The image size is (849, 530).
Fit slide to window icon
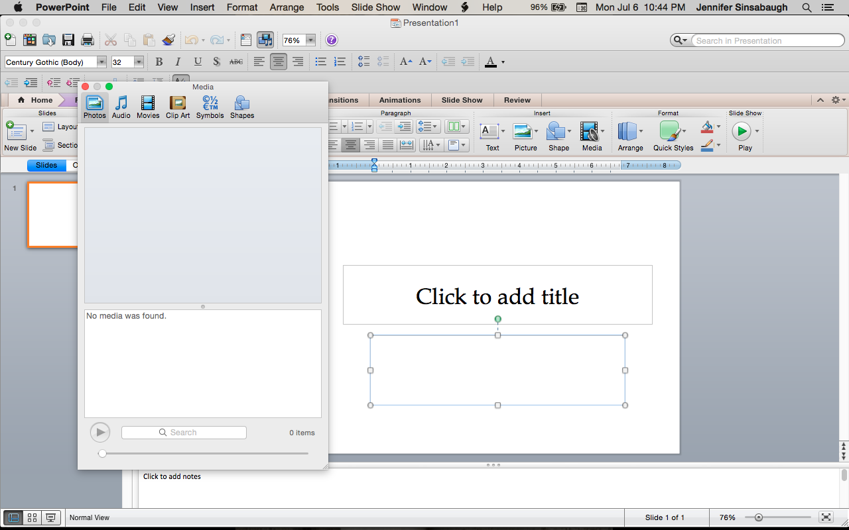[x=826, y=517]
